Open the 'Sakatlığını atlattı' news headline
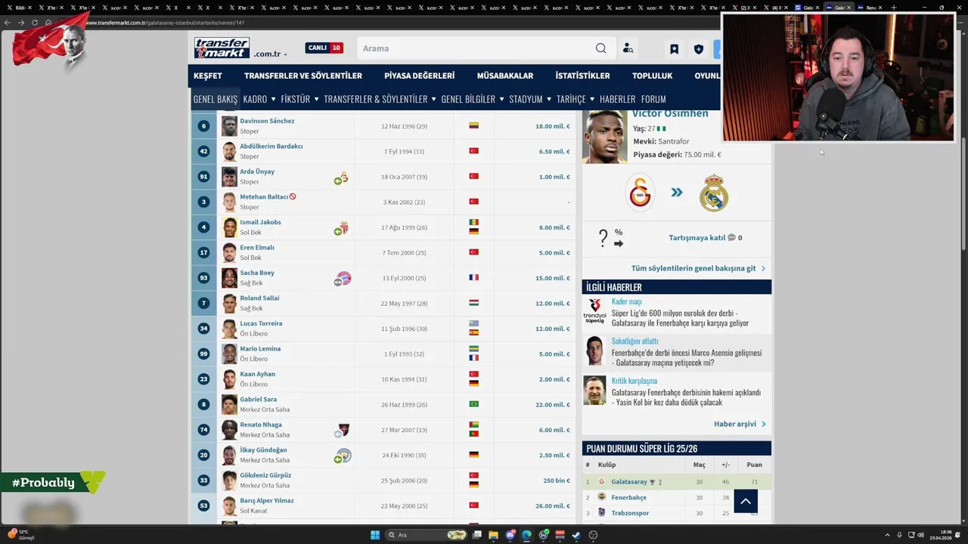The height and width of the screenshot is (544, 968). [635, 341]
